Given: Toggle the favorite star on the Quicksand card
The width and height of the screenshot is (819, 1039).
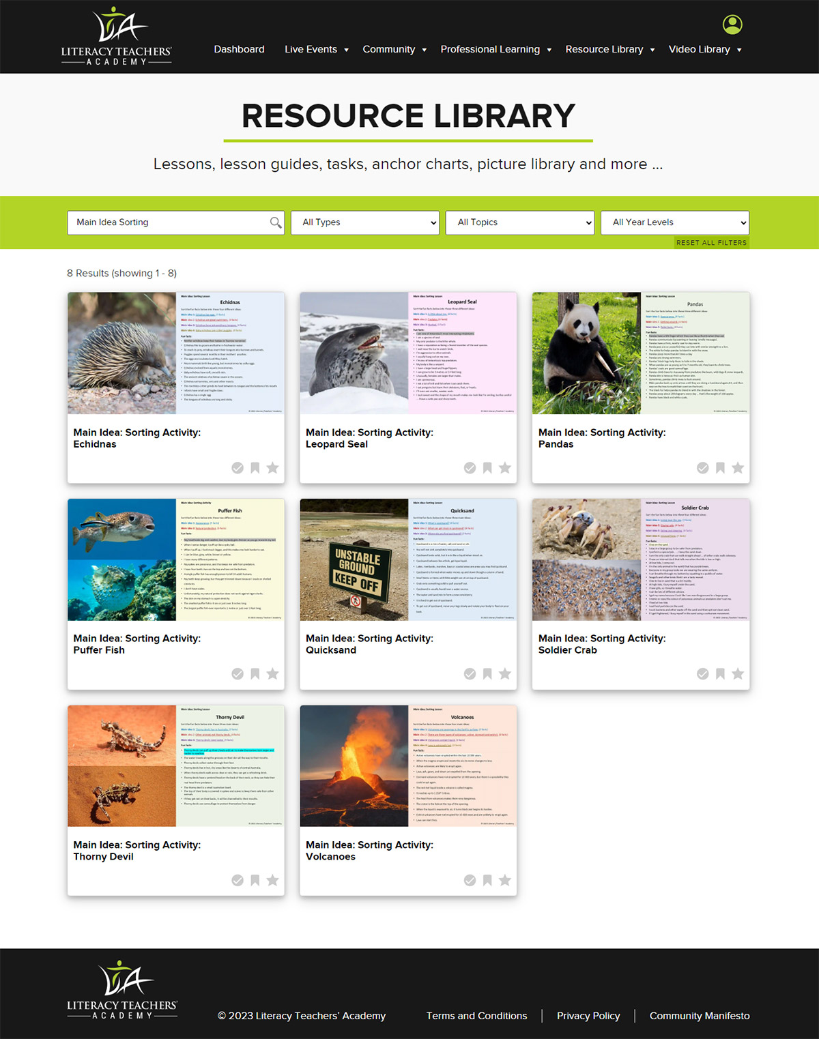Looking at the screenshot, I should click(504, 674).
